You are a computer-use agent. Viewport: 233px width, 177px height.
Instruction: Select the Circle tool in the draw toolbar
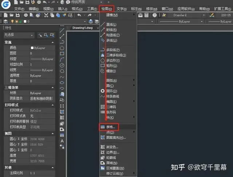(62, 65)
